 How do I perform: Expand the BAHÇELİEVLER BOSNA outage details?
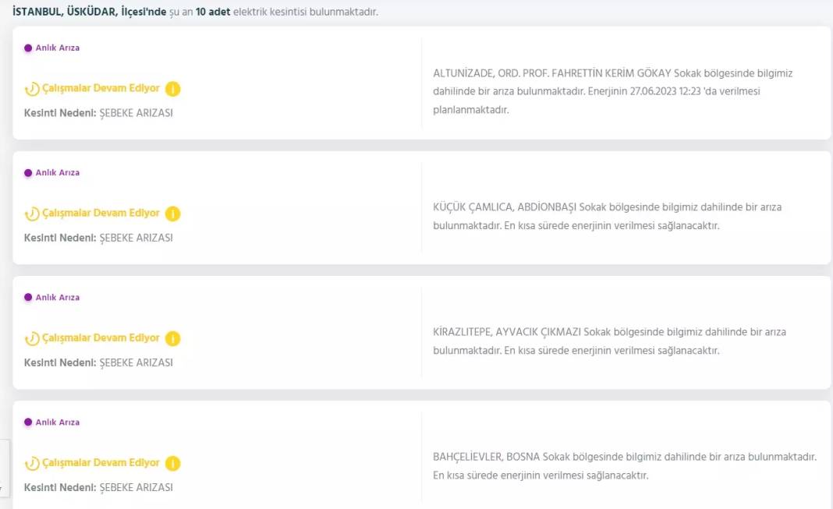coord(624,465)
